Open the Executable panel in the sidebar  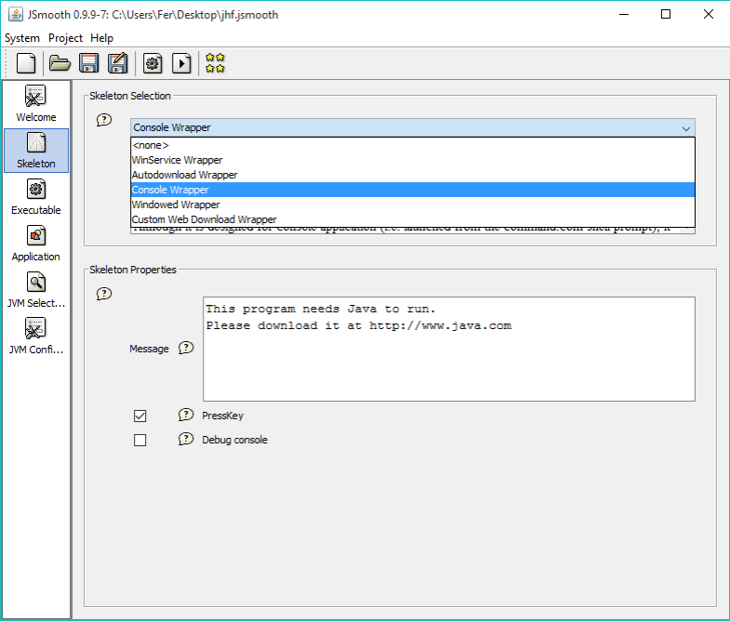click(36, 197)
